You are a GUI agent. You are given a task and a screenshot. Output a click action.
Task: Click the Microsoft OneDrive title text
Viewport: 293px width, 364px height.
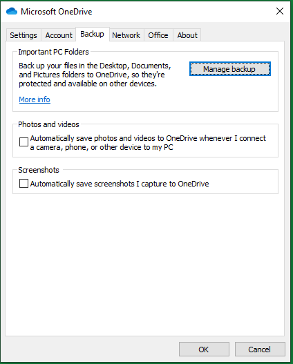(x=57, y=12)
